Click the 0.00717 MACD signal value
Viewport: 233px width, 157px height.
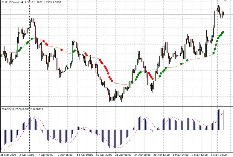click(x=38, y=109)
